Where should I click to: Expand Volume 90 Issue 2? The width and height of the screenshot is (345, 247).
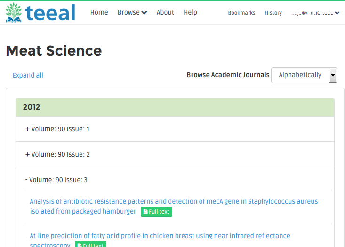click(x=57, y=154)
